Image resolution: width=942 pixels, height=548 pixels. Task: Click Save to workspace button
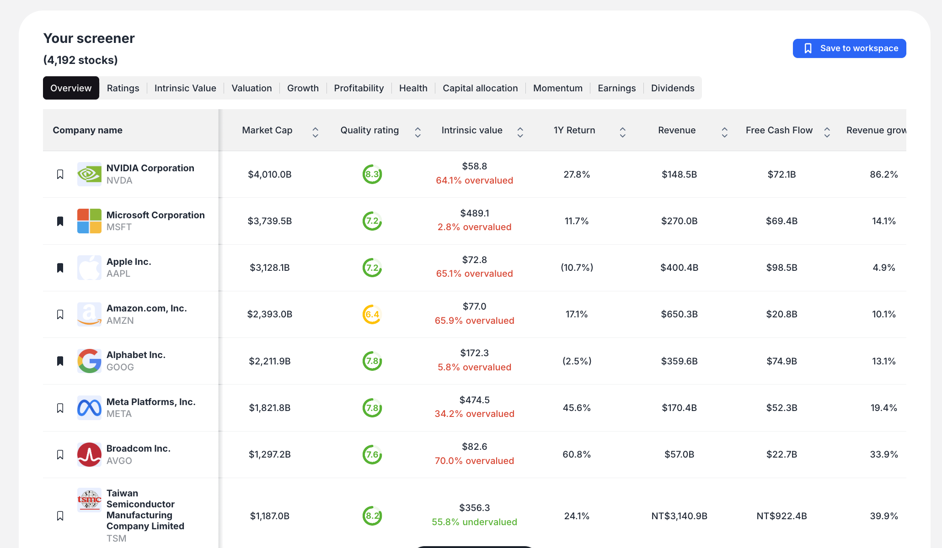(x=849, y=48)
